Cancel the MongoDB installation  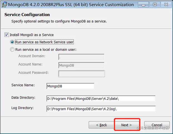157,125
